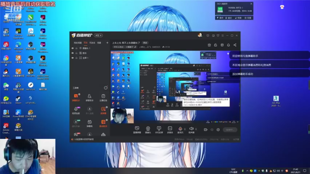Open 斗鱼直播伴侣使用教程 tutorial link
Screen dimensions: 310x174
84,139
